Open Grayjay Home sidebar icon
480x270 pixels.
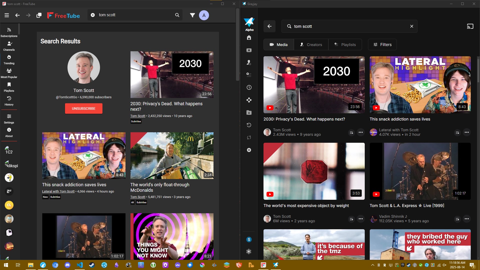249,38
